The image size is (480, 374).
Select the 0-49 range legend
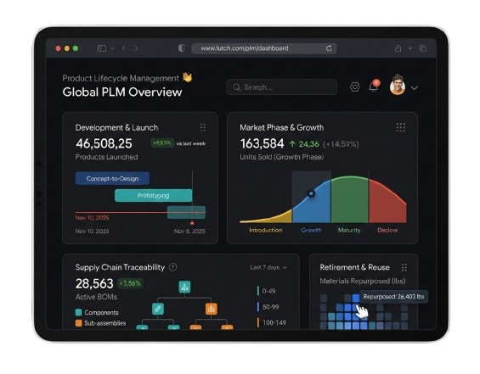click(x=266, y=291)
